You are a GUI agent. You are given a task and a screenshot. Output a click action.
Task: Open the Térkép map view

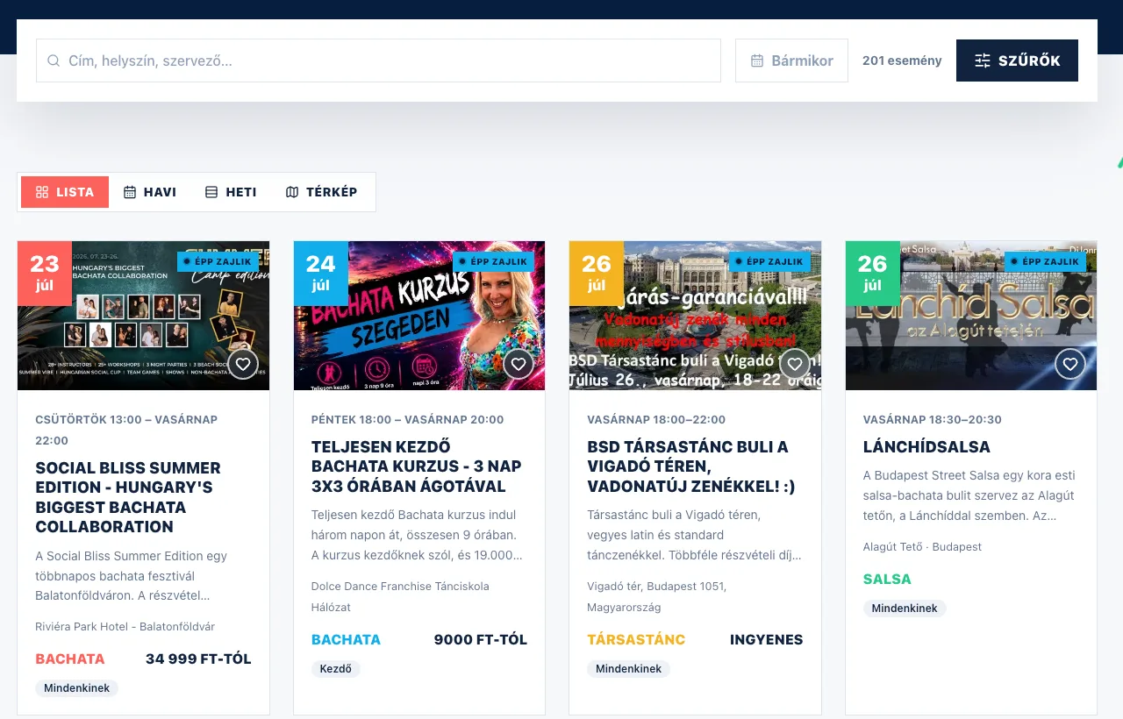click(322, 192)
